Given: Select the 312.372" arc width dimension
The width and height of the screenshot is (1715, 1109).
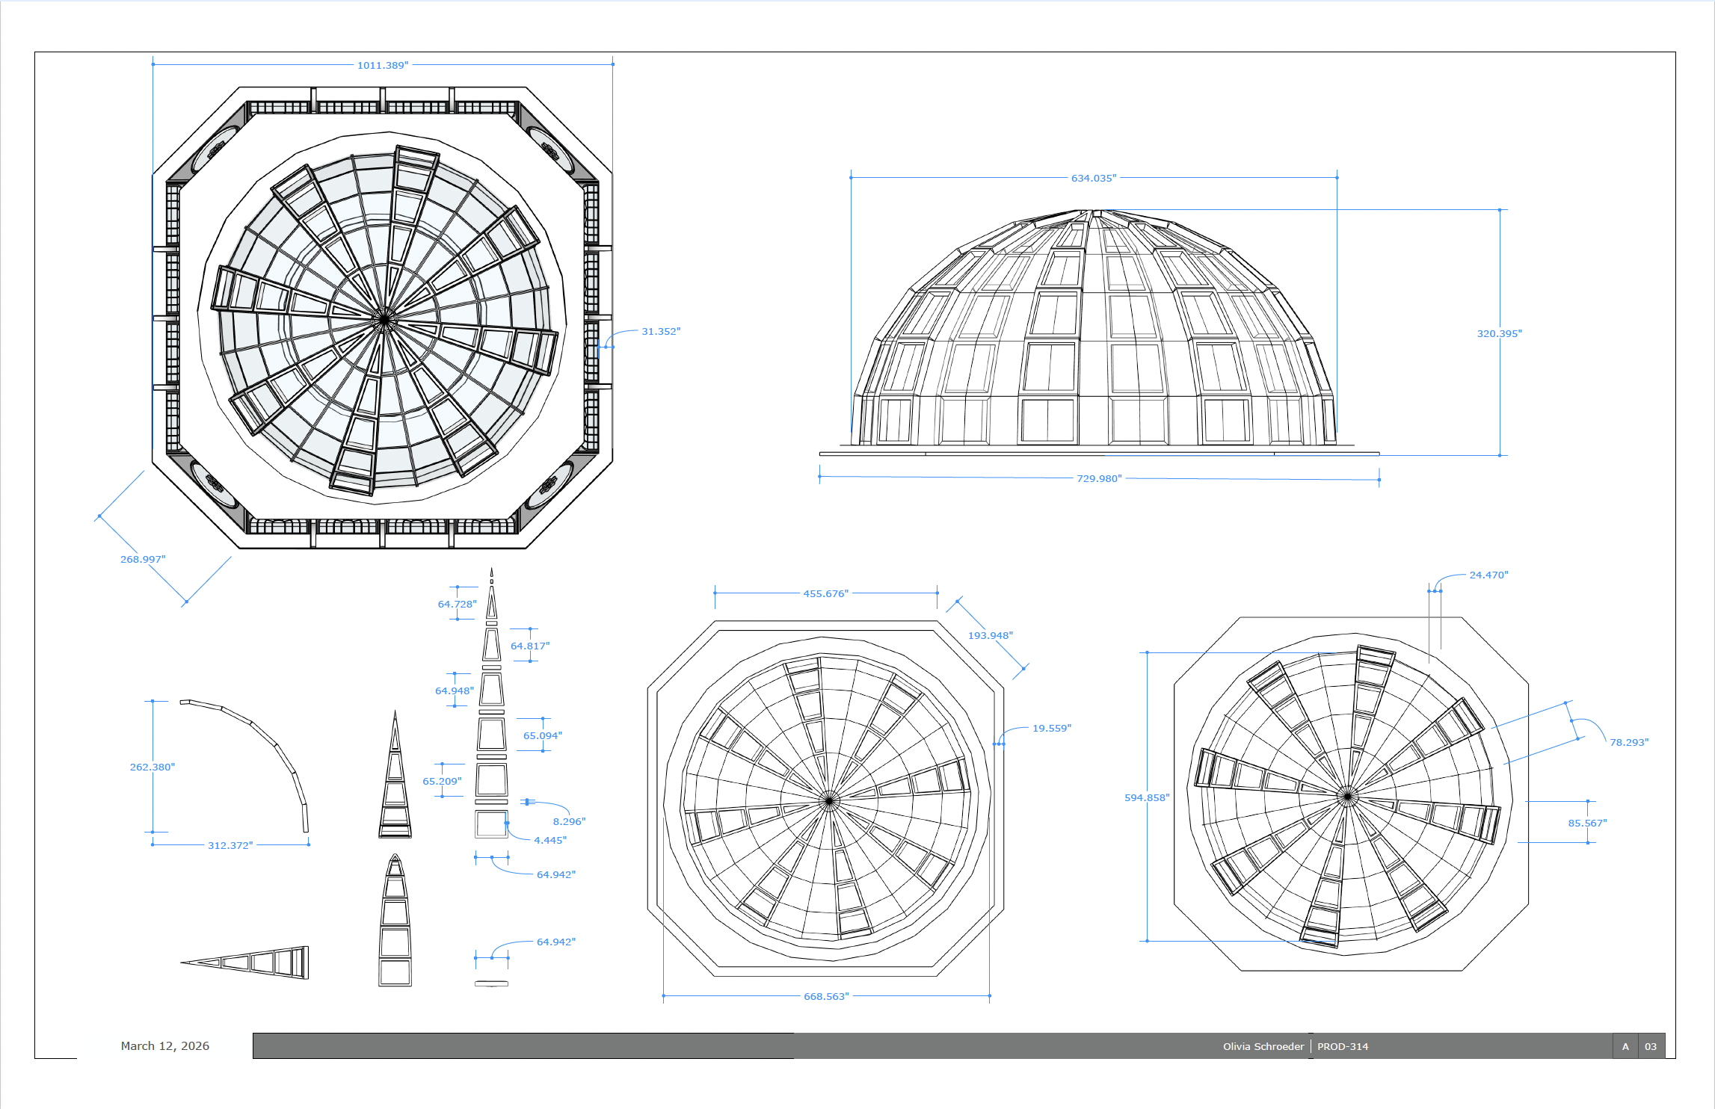Looking at the screenshot, I should [230, 845].
